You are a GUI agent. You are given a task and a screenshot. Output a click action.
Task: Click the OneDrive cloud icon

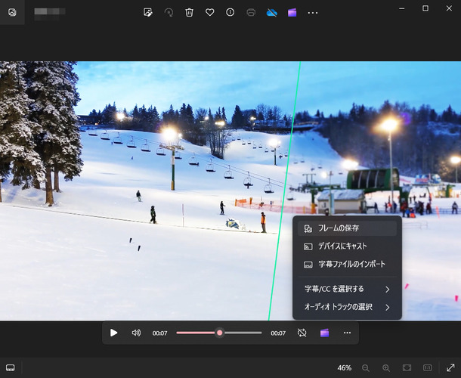271,13
